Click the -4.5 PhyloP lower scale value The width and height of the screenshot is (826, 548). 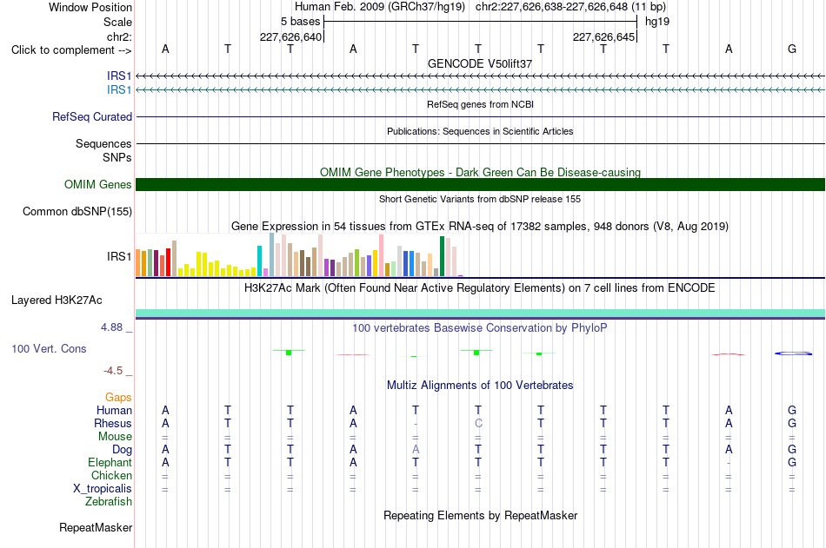pyautogui.click(x=113, y=371)
